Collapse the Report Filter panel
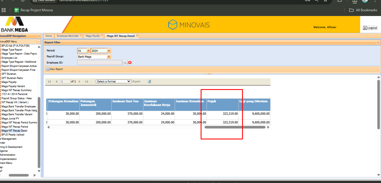Image resolution: width=381 pixels, height=183 pixels. coord(378,42)
